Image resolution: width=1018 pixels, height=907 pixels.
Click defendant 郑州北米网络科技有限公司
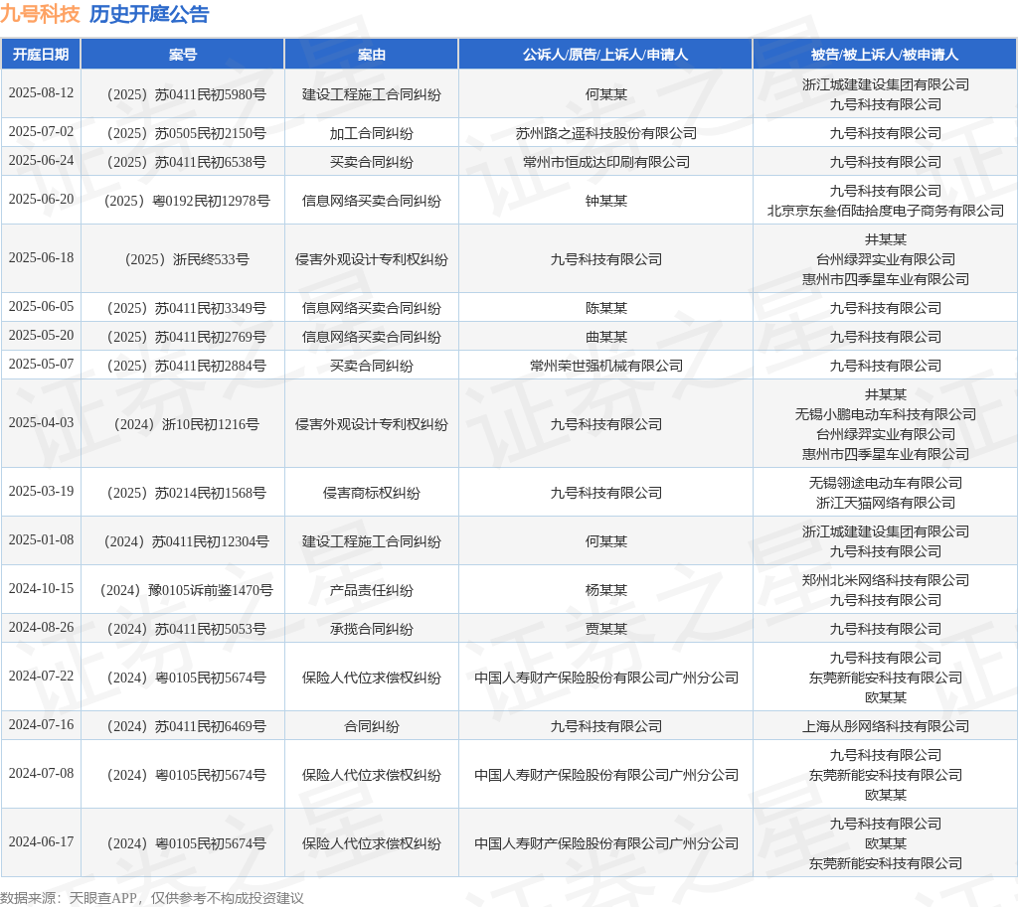pyautogui.click(x=886, y=581)
